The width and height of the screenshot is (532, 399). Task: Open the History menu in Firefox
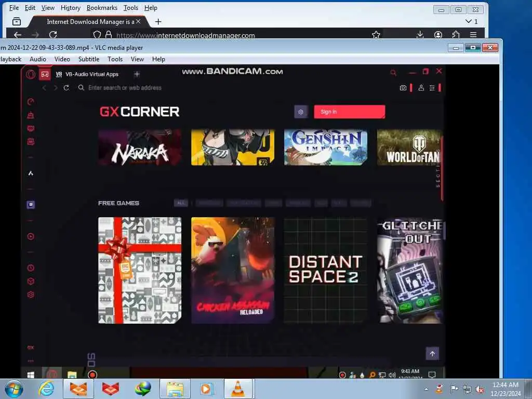[71, 8]
